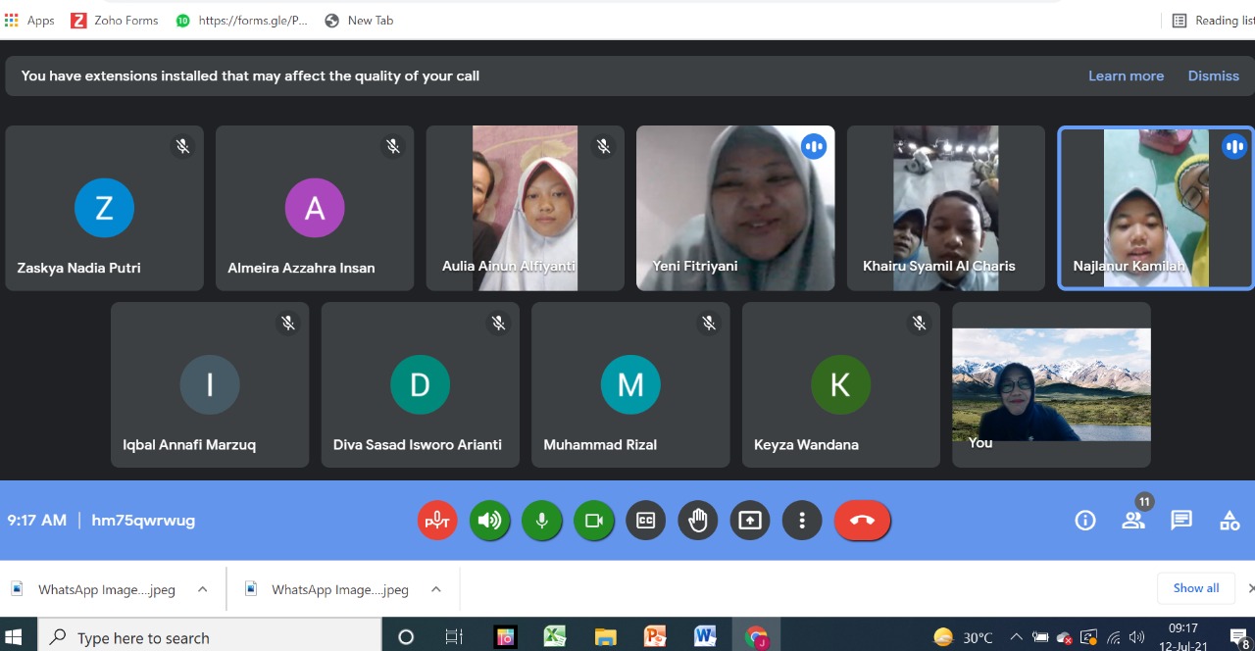This screenshot has height=651, width=1255.
Task: Open the three-dot more options menu
Action: (802, 521)
